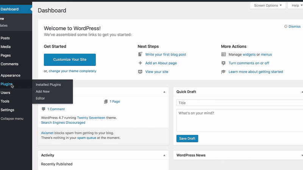Open the Twenty Seventeen theme link
This screenshot has height=170, width=303.
point(91,118)
